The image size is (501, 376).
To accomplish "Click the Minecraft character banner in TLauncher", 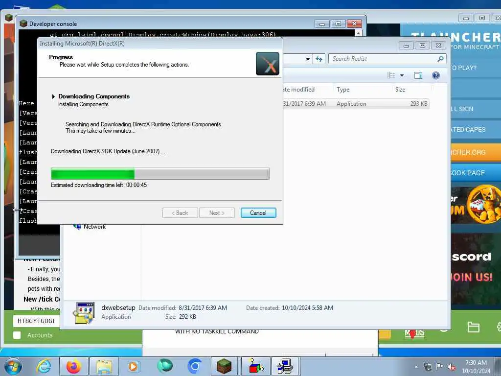I will click(x=476, y=205).
